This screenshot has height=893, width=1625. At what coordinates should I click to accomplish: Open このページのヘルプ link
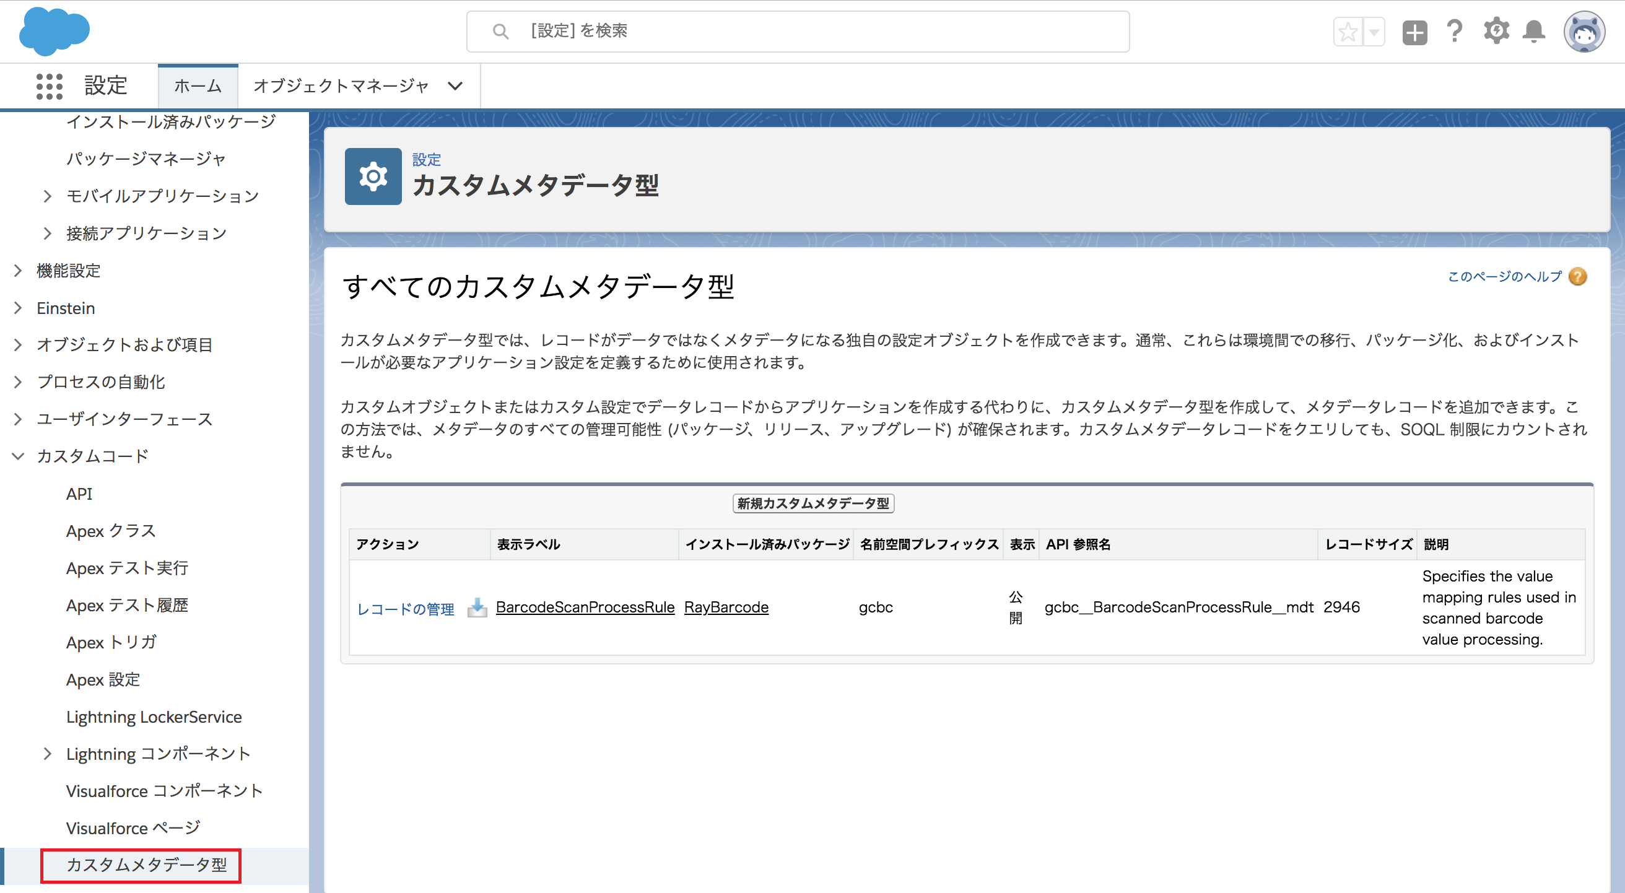pos(1504,276)
